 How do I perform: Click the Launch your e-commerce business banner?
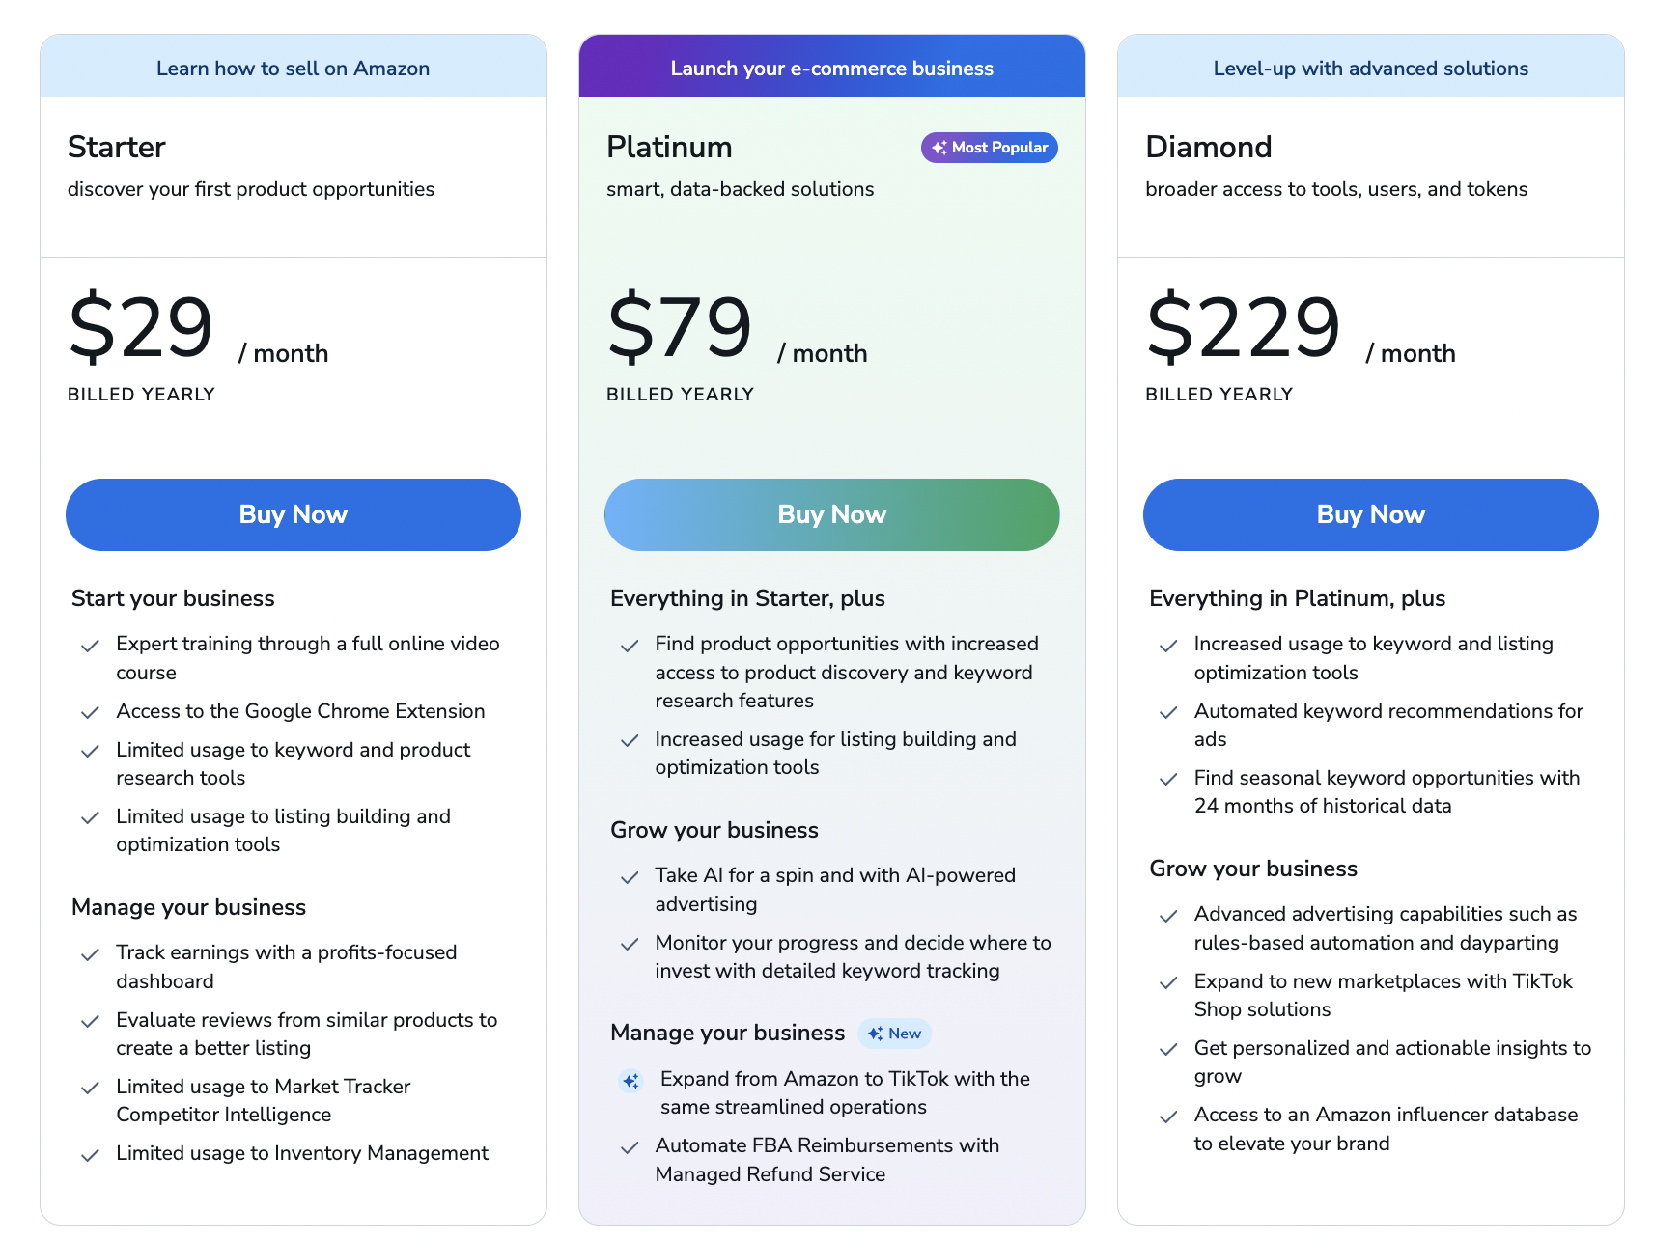[831, 69]
